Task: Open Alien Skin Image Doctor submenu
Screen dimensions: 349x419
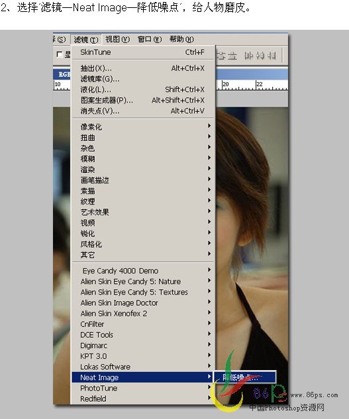Action: click(x=142, y=303)
